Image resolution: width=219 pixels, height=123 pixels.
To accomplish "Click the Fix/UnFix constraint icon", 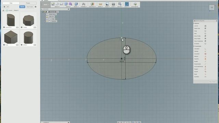I will [x=205, y=59].
